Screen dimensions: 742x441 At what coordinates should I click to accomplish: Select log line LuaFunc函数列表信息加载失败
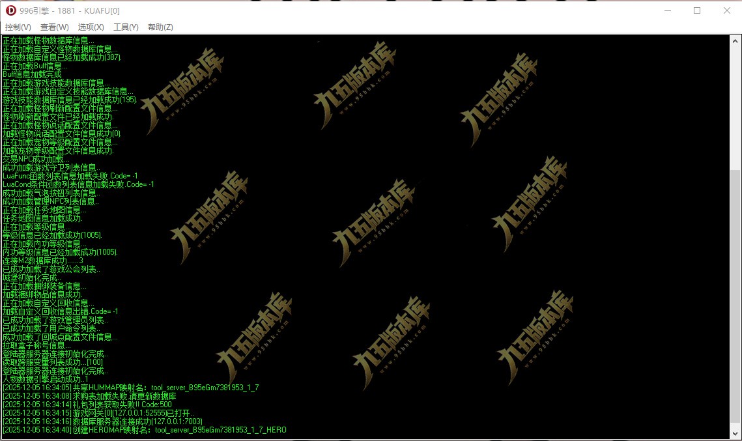pyautogui.click(x=70, y=175)
